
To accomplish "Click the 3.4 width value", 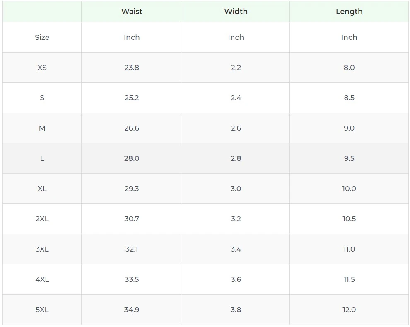I will tap(236, 249).
